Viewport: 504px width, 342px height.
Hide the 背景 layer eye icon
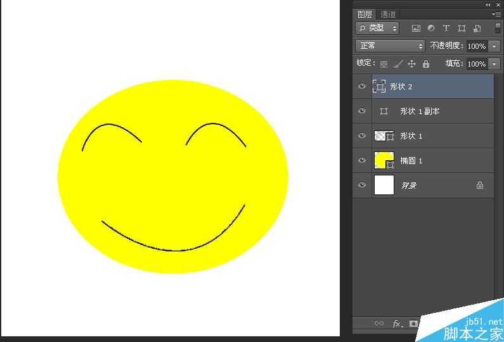tap(362, 186)
